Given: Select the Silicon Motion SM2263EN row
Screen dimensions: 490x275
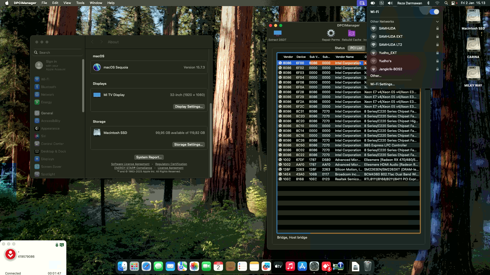Looking at the screenshot, I should (349, 170).
